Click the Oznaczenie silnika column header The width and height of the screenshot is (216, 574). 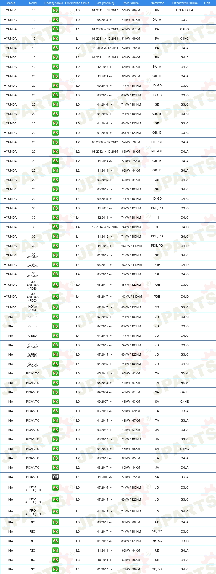(x=185, y=3)
